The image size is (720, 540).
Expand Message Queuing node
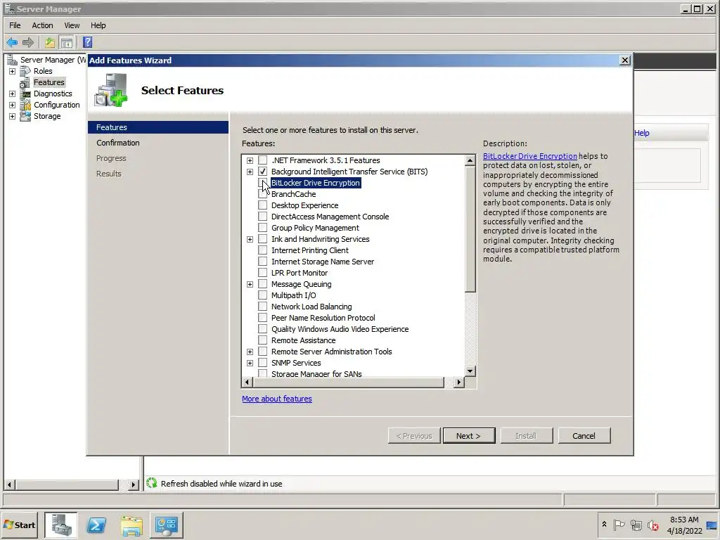tap(250, 284)
